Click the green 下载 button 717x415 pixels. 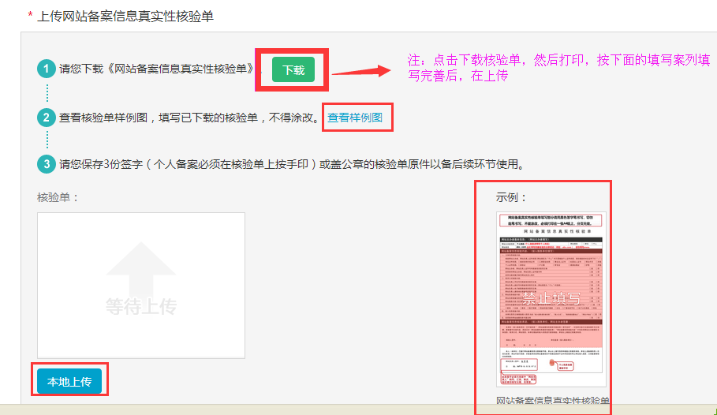point(293,69)
